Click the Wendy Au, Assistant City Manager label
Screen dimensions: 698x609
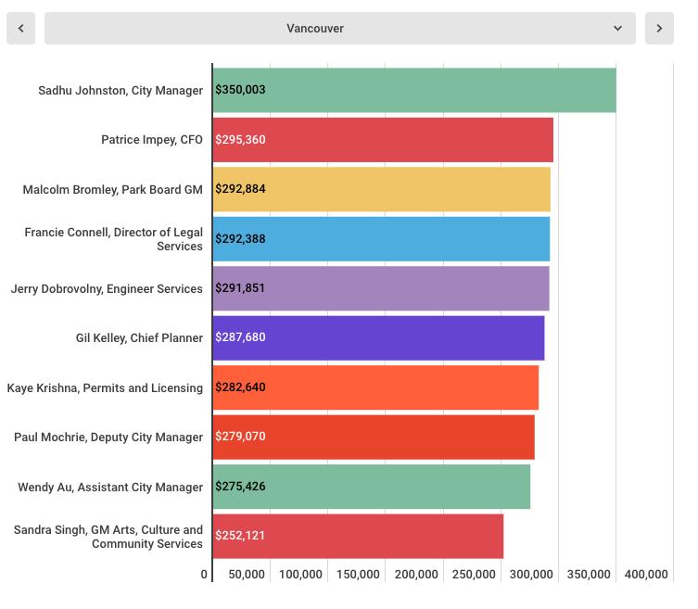pos(110,488)
